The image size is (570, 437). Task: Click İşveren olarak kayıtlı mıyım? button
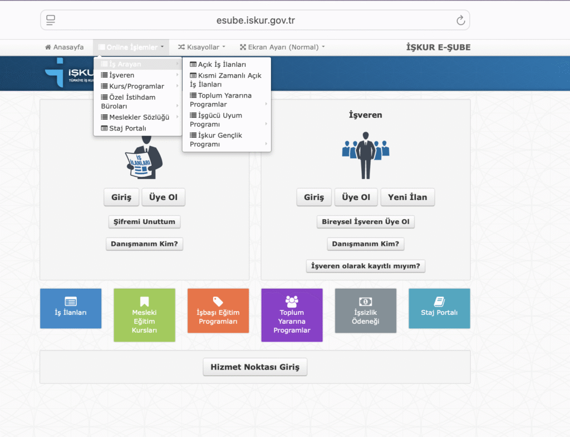pyautogui.click(x=366, y=266)
